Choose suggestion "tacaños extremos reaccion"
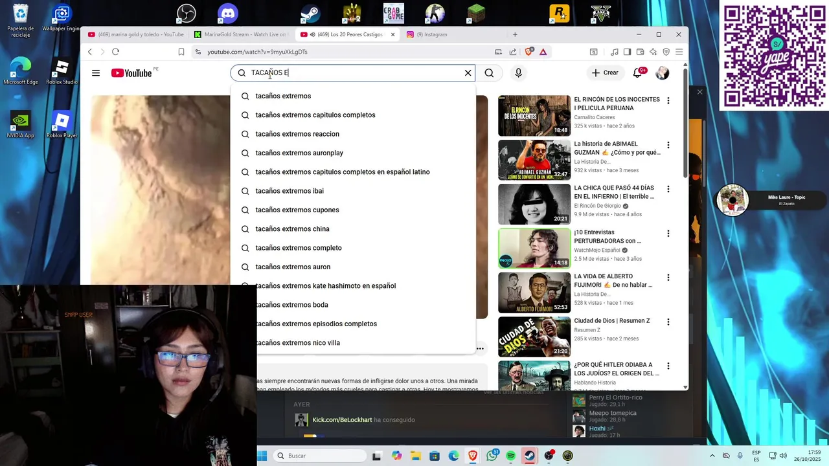This screenshot has height=466, width=829. point(353,134)
